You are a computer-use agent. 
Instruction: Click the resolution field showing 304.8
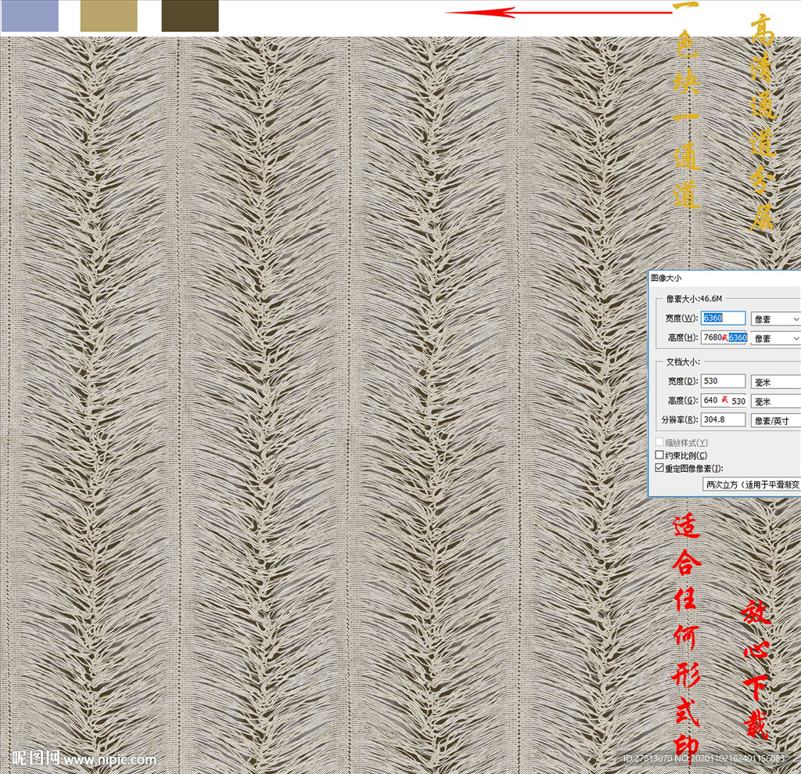coord(723,419)
